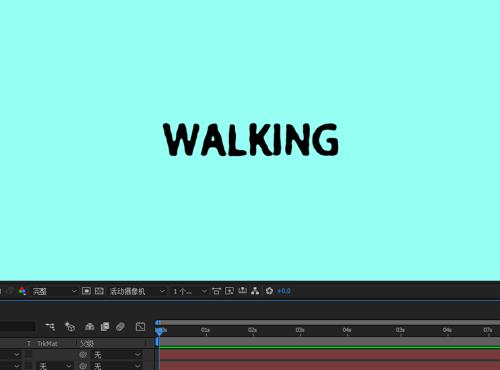This screenshot has width=500, height=370.
Task: Click the 父级 column header
Action: click(x=87, y=344)
